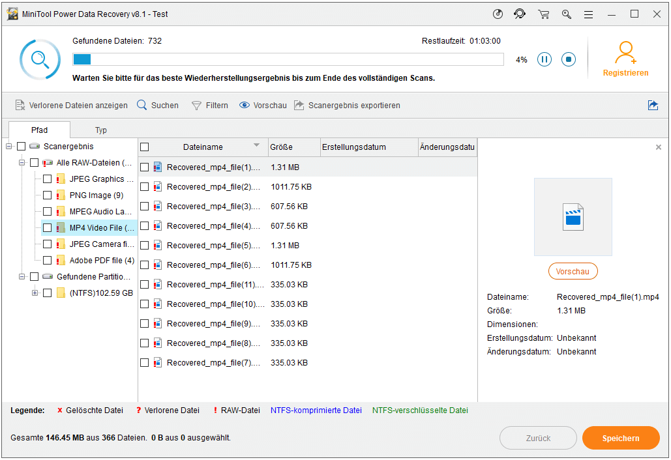This screenshot has width=671, height=460.
Task: Check the PNG Image (9) checkbox
Action: tap(48, 195)
